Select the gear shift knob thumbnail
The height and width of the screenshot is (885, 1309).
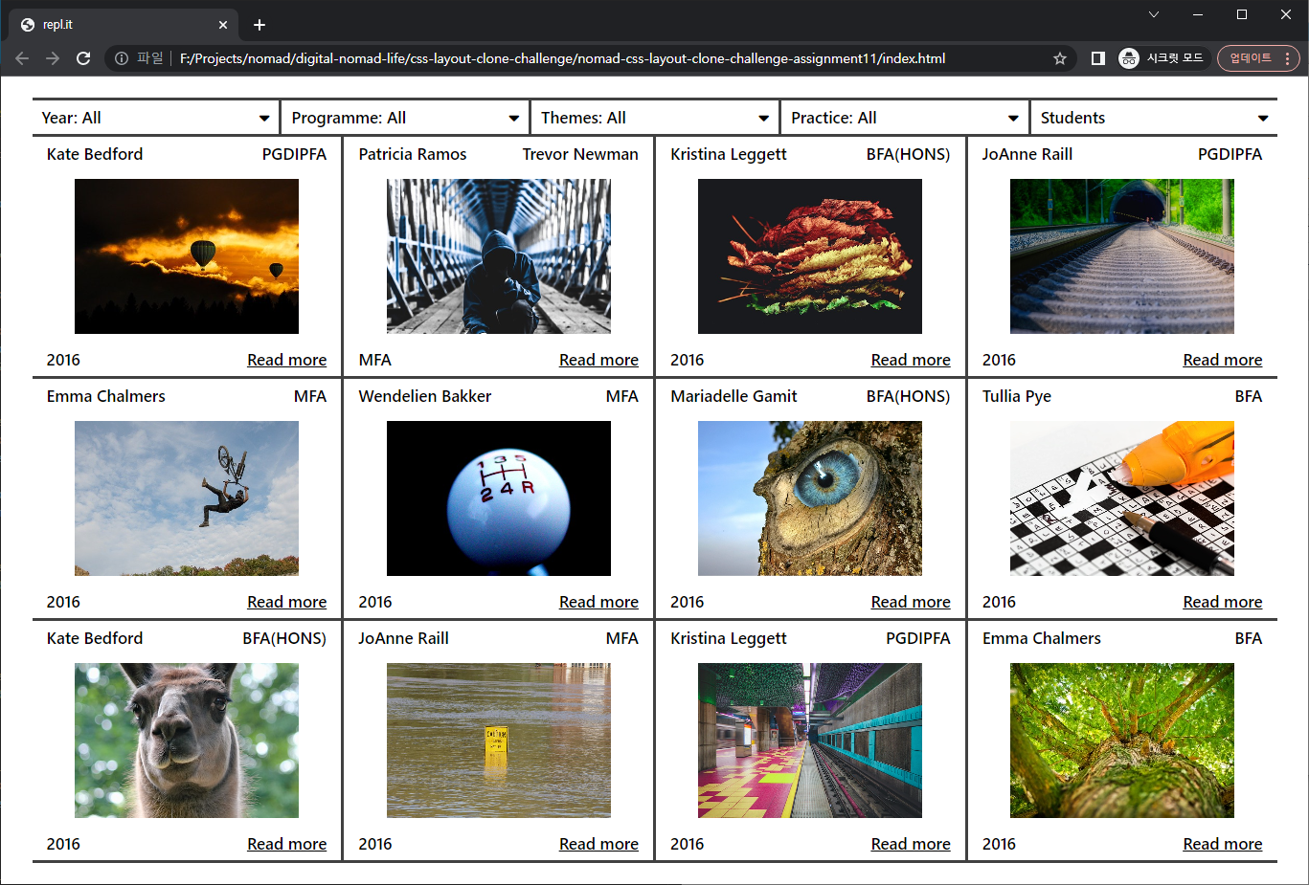coord(498,498)
